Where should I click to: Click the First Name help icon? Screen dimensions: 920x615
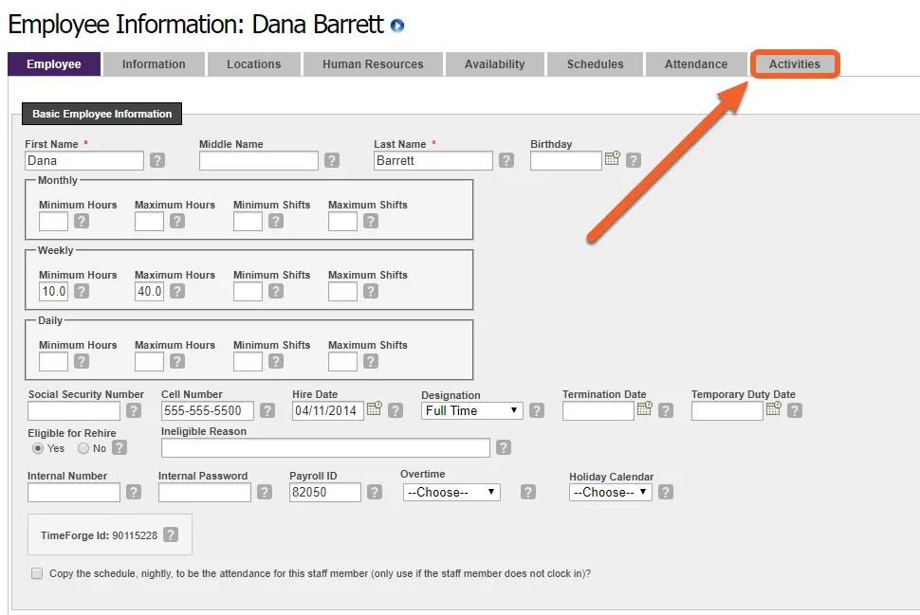[x=157, y=160]
